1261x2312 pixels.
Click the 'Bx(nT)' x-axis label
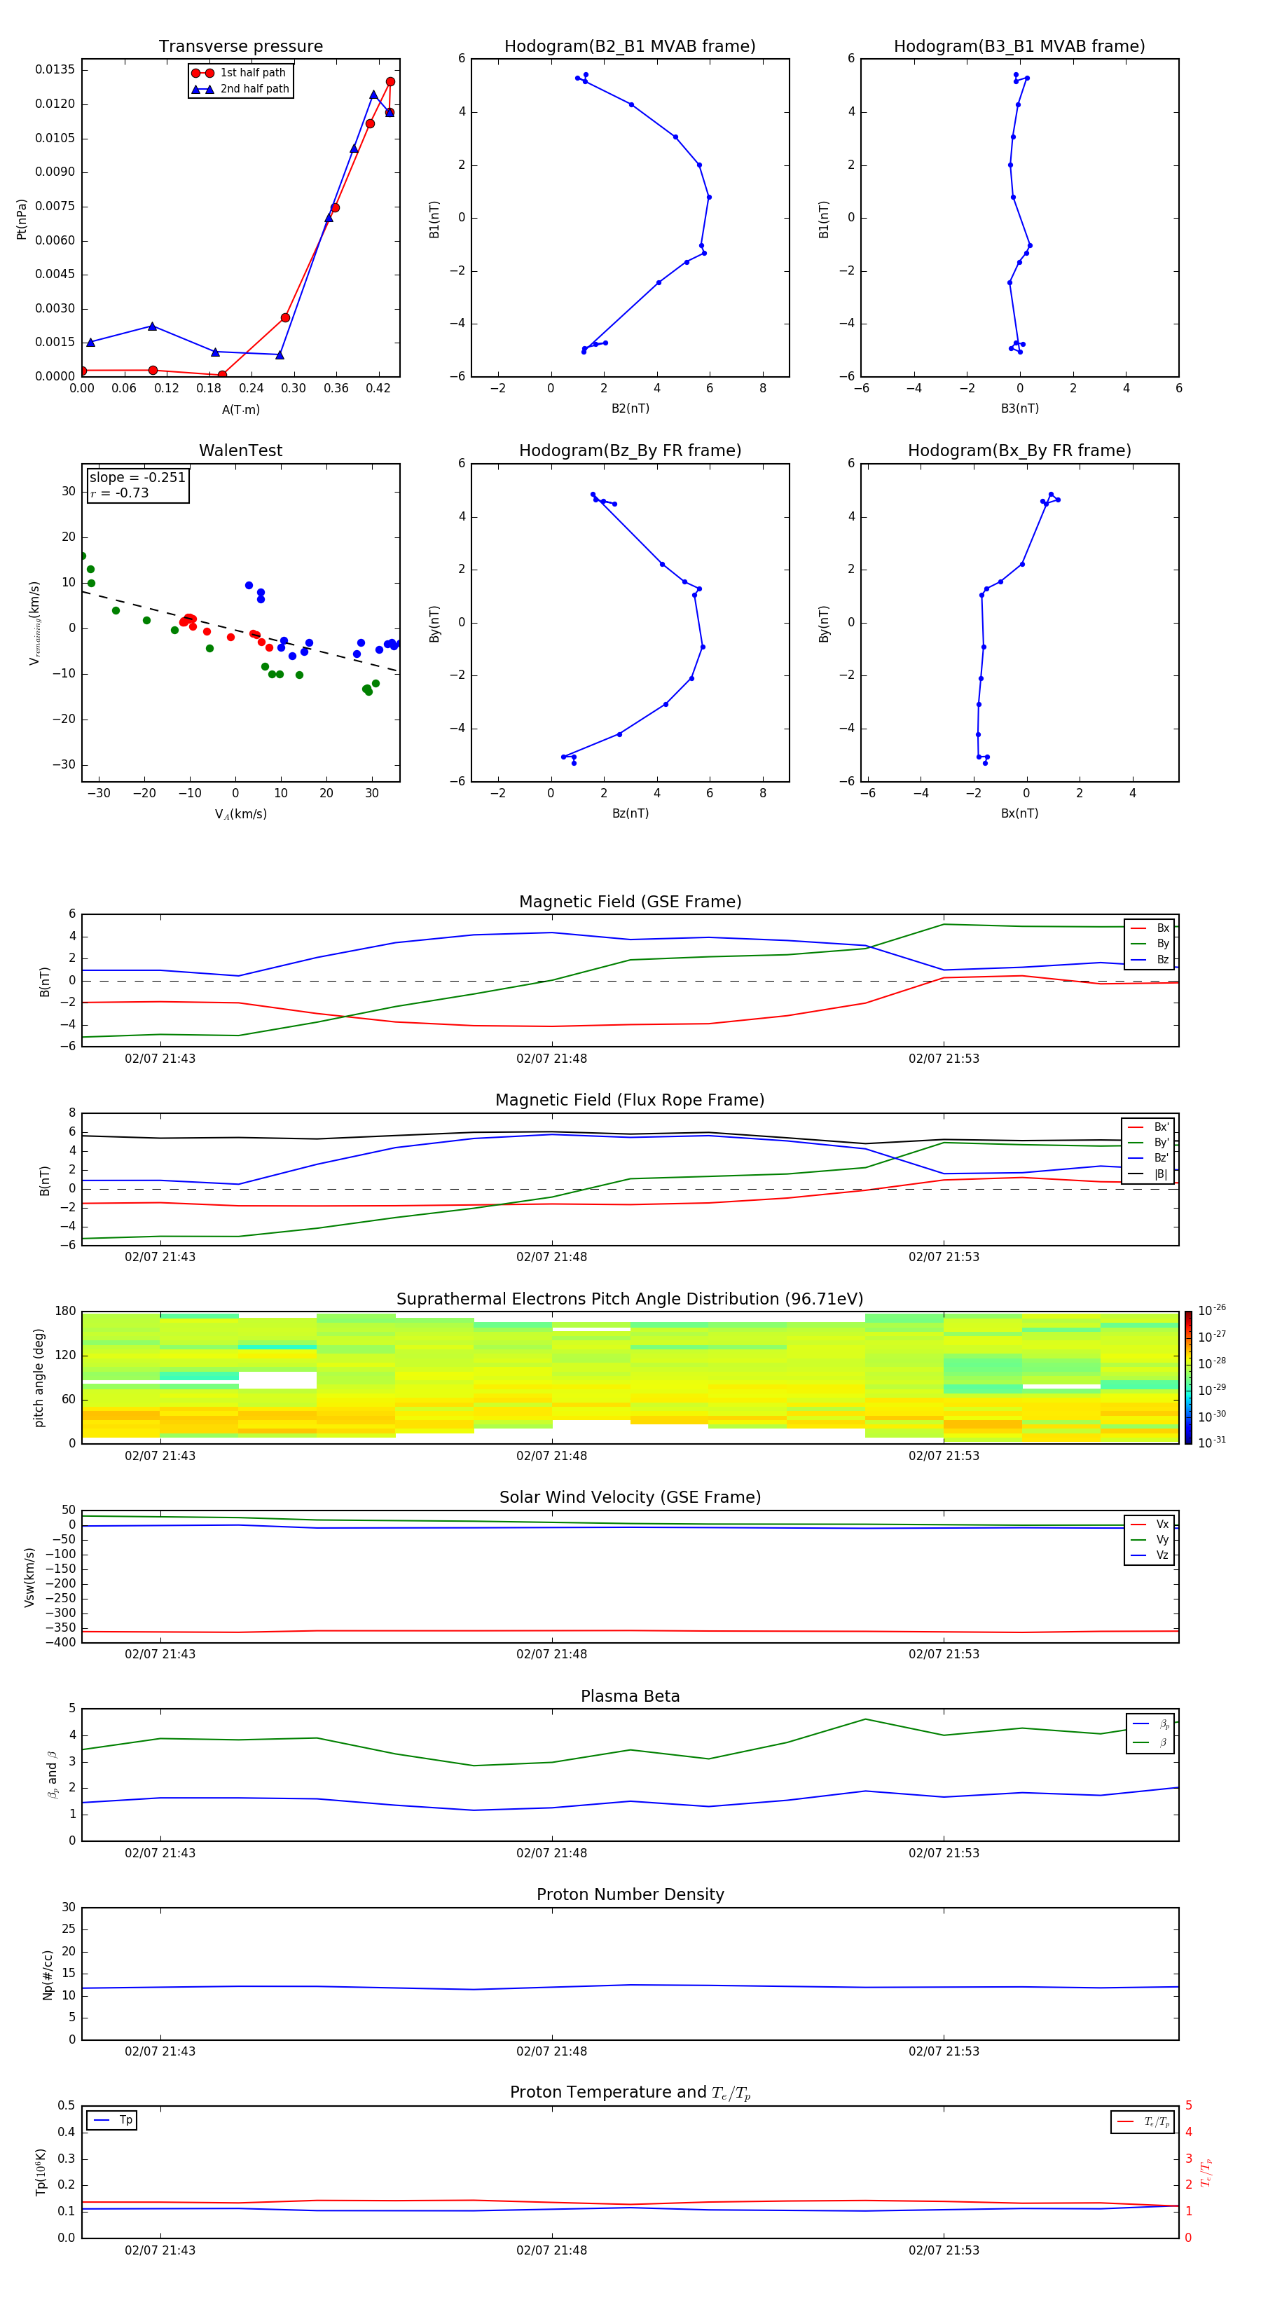pos(1019,813)
